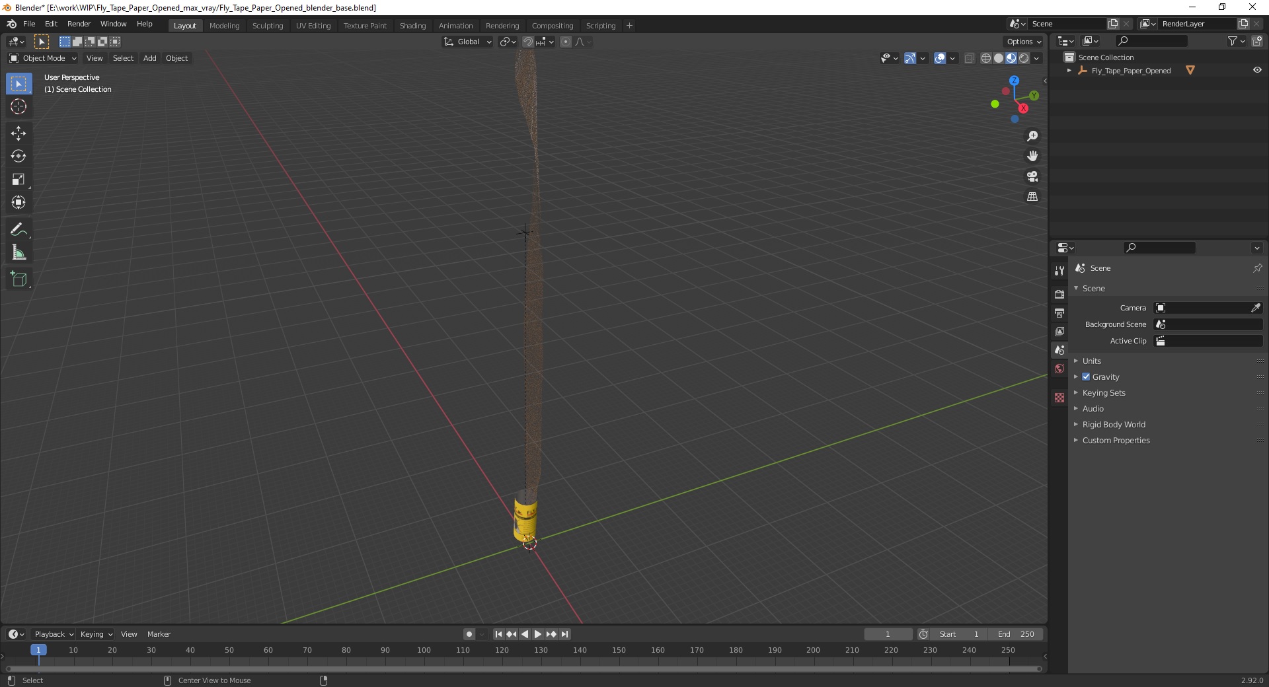This screenshot has height=687, width=1269.
Task: Toggle proportional editing button
Action: 566,42
